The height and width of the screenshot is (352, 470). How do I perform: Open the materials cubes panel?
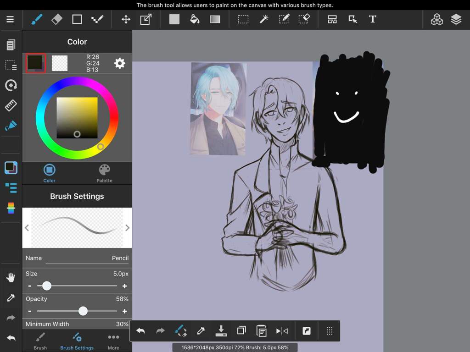pyautogui.click(x=437, y=19)
